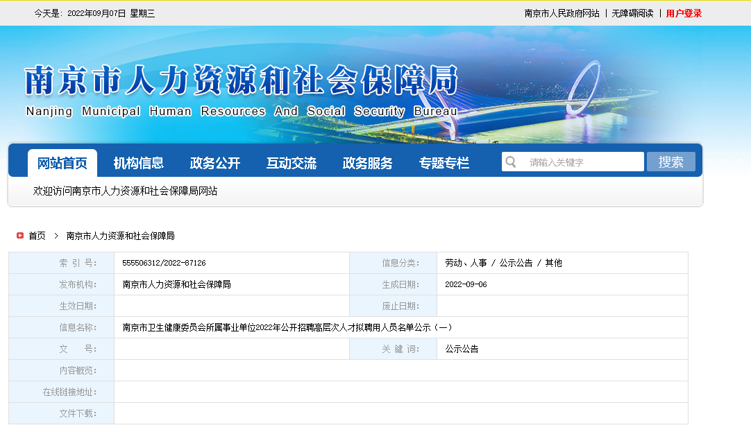Select index number 555506312/2022-87126
Viewport: 751px width, 432px height.
point(164,263)
